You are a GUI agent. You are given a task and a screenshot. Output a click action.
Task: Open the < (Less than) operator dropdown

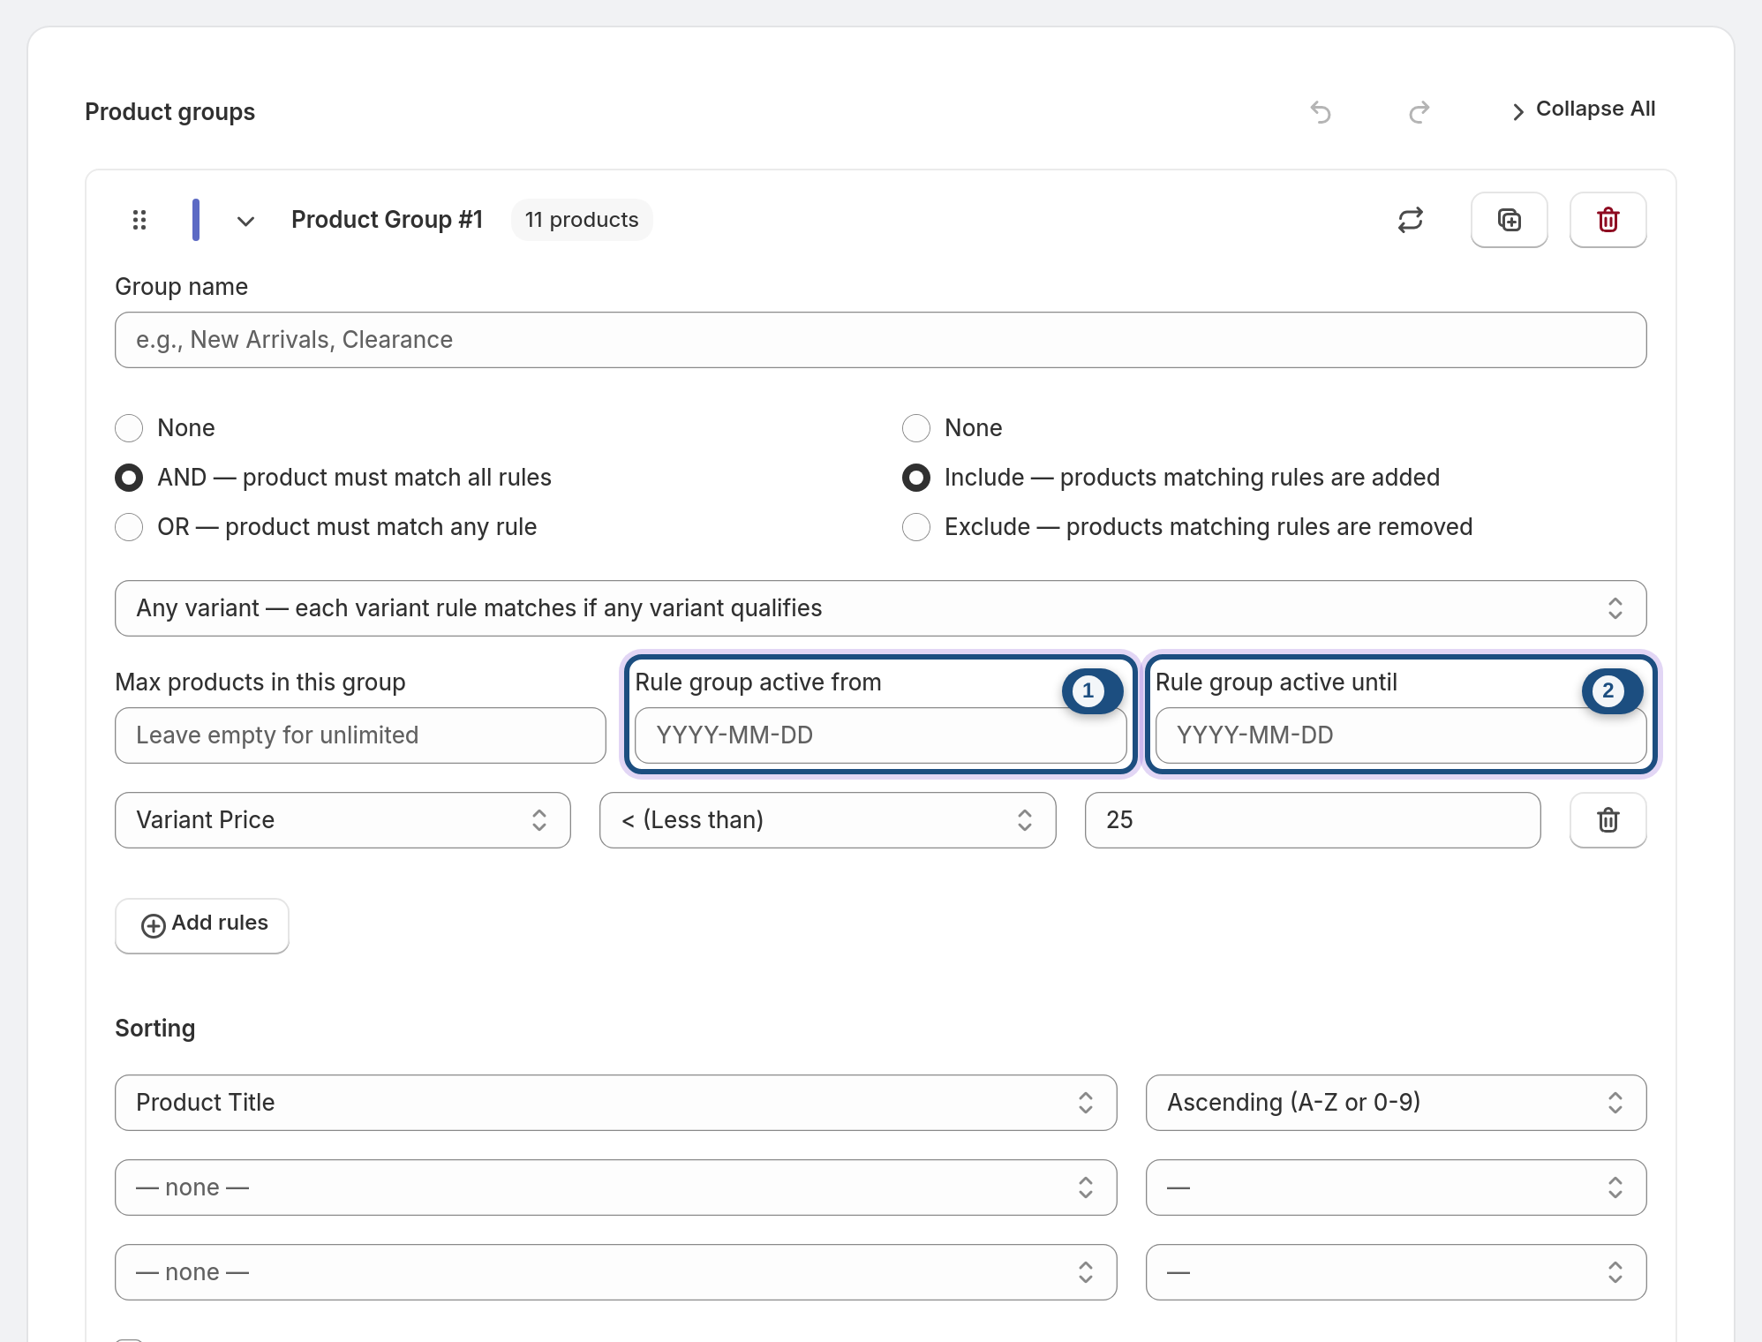coord(828,820)
